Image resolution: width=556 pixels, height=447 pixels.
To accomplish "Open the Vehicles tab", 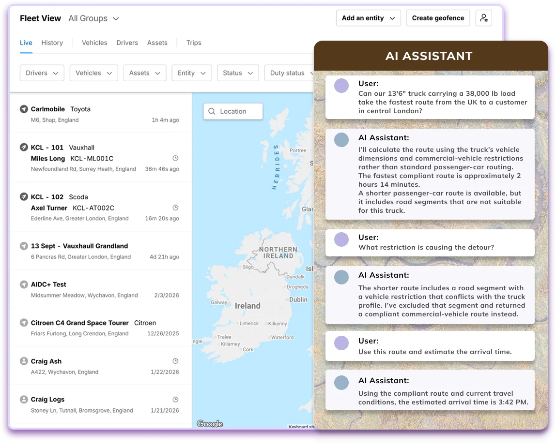I will pyautogui.click(x=94, y=43).
